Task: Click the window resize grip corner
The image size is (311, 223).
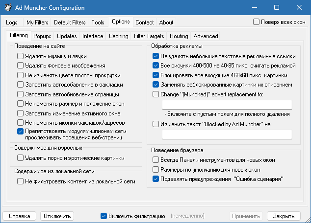Action: (308, 220)
